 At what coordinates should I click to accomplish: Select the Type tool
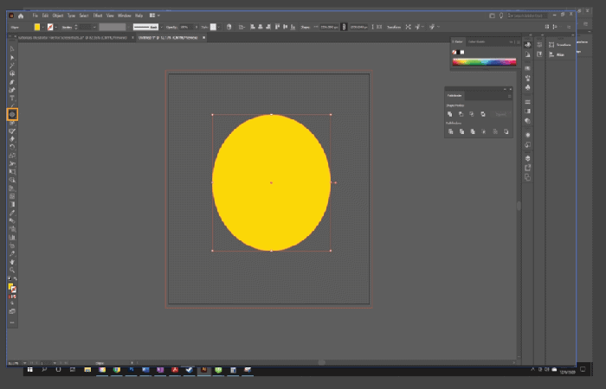[x=12, y=98]
